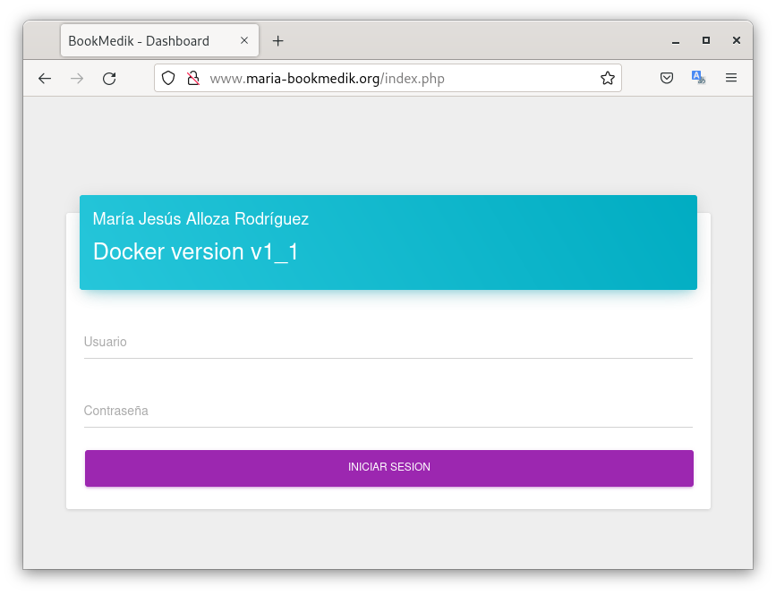Click the insecure connection padlock icon
776x595 pixels.
point(192,79)
